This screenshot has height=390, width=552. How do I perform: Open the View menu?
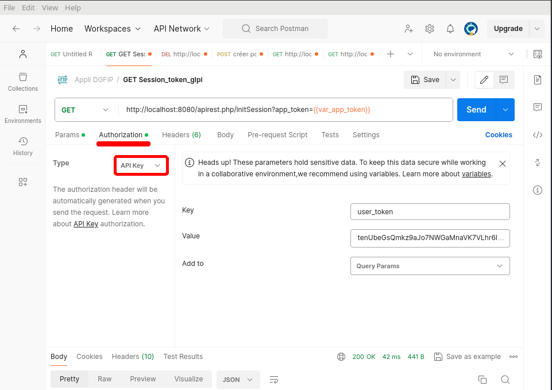49,7
